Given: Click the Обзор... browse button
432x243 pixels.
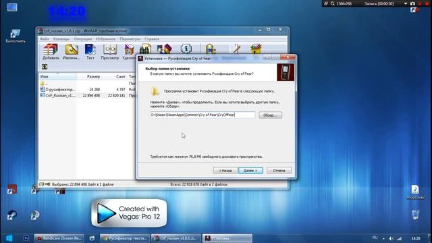Looking at the screenshot, I should click(x=270, y=115).
